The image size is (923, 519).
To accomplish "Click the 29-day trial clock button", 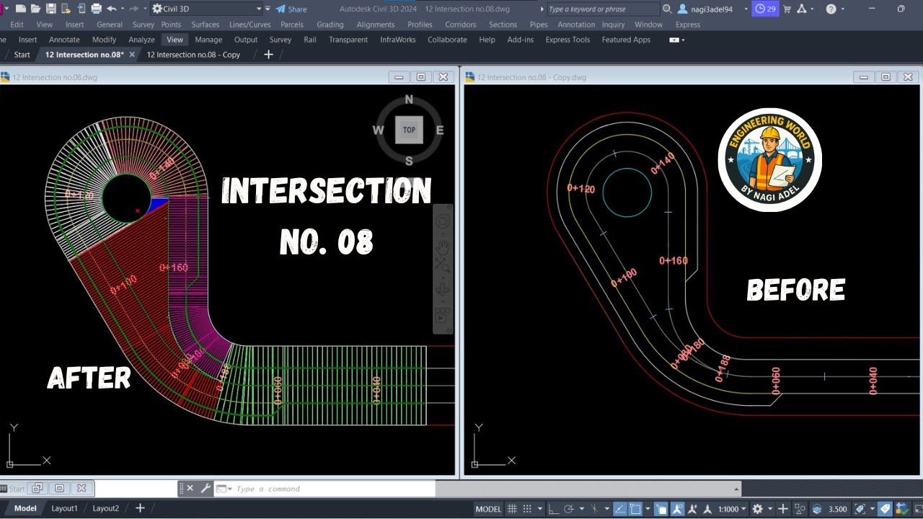I will point(764,9).
